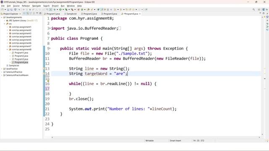269x151 pixels.
Task: Expand the folded imports on line 3
Action: click(x=50, y=28)
